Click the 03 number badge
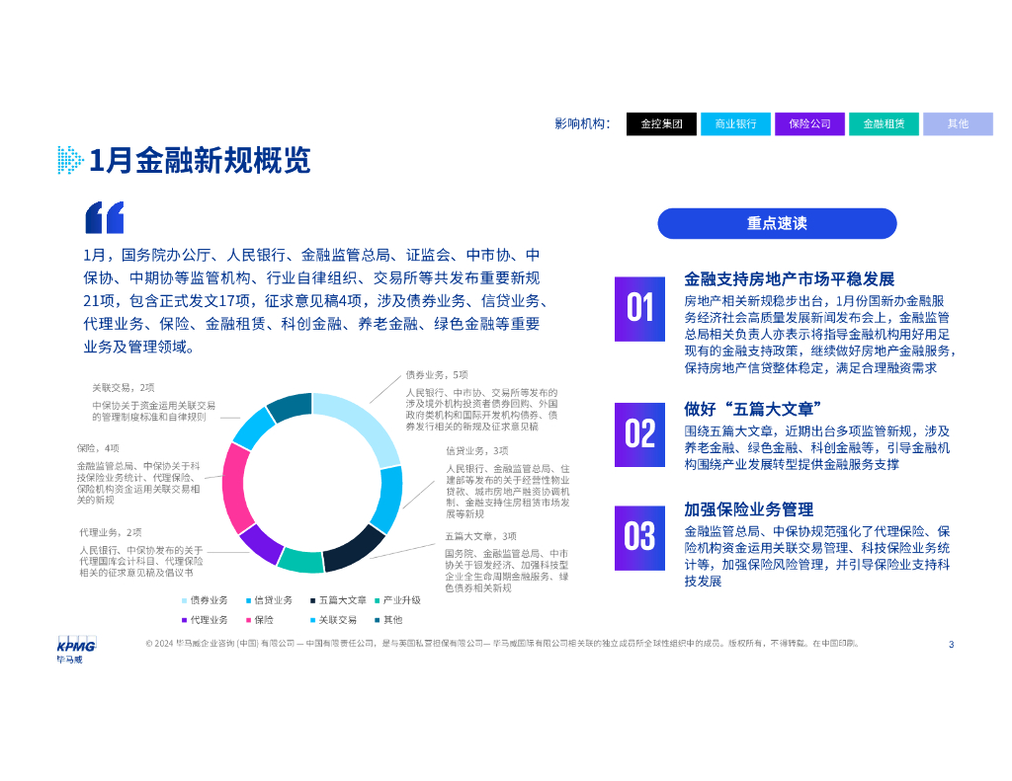Viewport: 1012px width, 781px height. [x=639, y=538]
